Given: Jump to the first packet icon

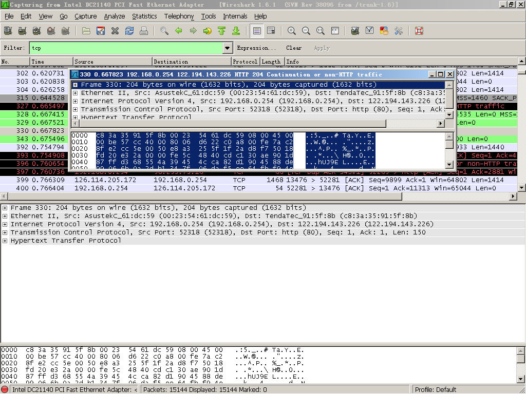Looking at the screenshot, I should (x=222, y=31).
